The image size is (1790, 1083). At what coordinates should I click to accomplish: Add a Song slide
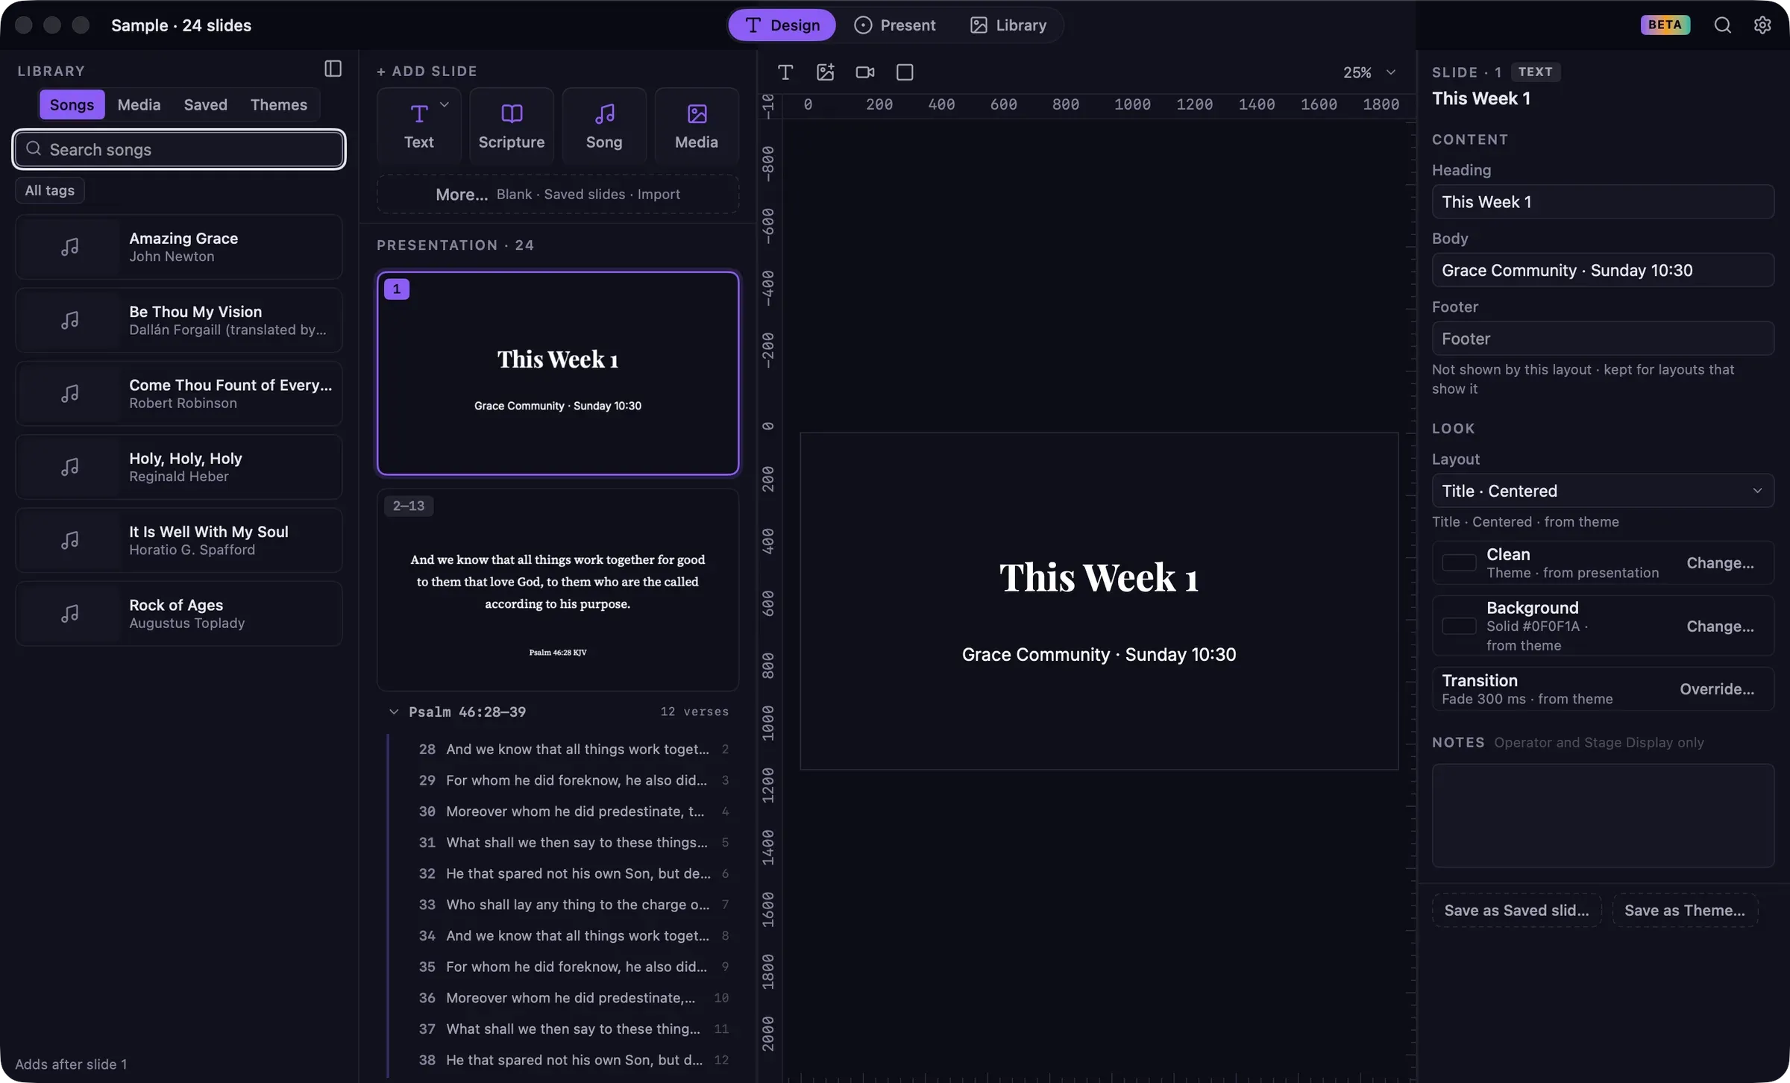604,125
